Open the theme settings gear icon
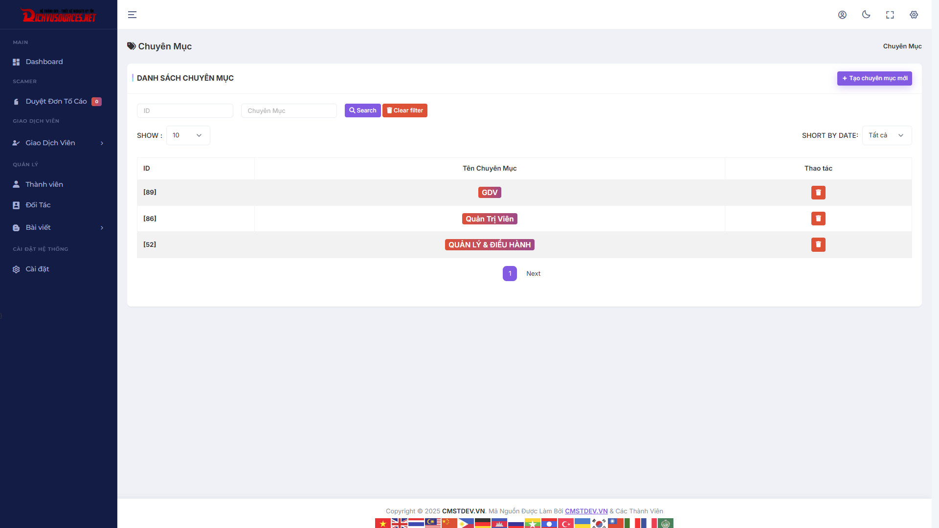939x528 pixels. pyautogui.click(x=914, y=15)
